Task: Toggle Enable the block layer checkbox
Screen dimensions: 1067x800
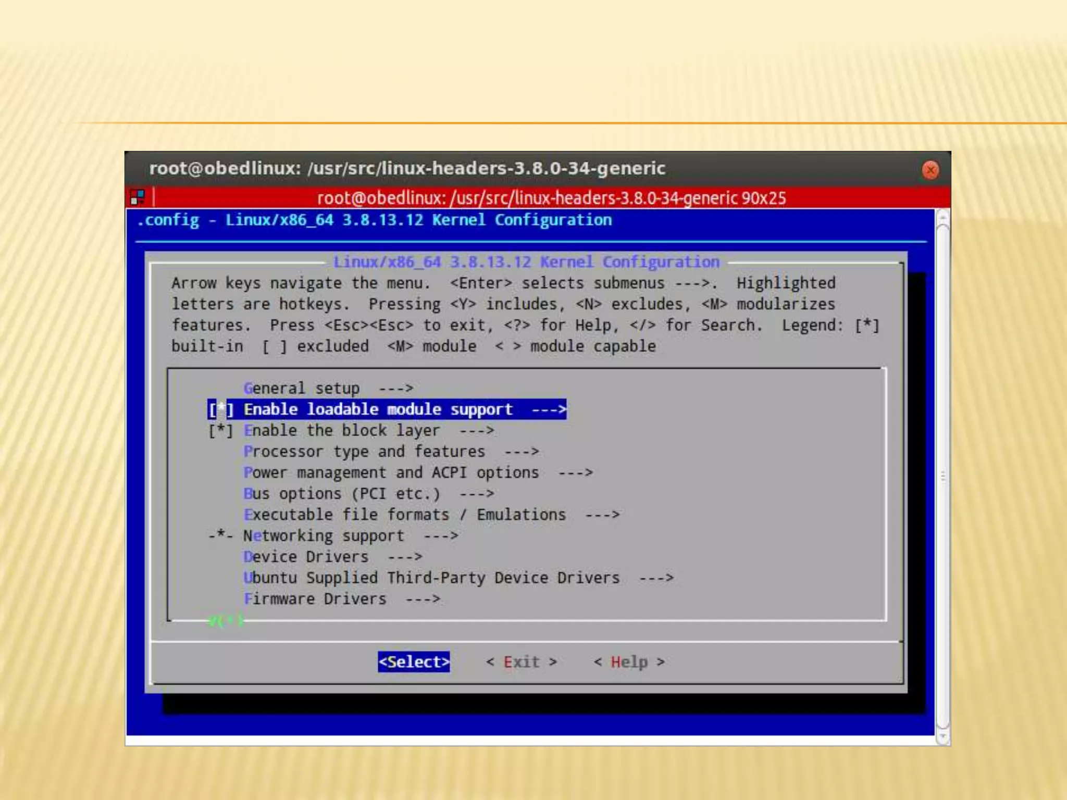Action: tap(220, 431)
